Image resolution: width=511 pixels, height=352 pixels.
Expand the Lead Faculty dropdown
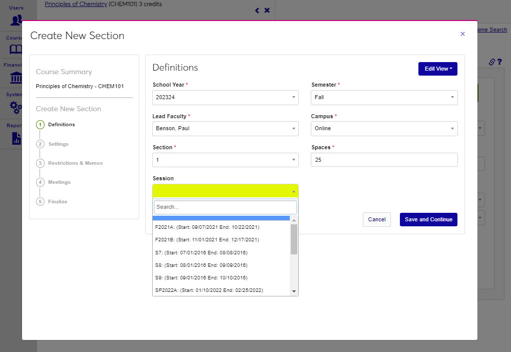point(225,129)
